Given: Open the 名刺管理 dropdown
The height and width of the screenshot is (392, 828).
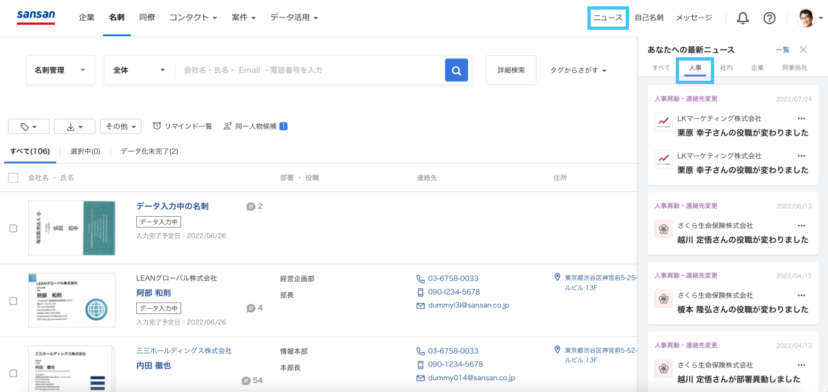Looking at the screenshot, I should (60, 70).
